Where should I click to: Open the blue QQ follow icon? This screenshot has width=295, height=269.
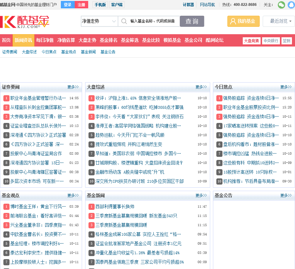[x=291, y=5]
